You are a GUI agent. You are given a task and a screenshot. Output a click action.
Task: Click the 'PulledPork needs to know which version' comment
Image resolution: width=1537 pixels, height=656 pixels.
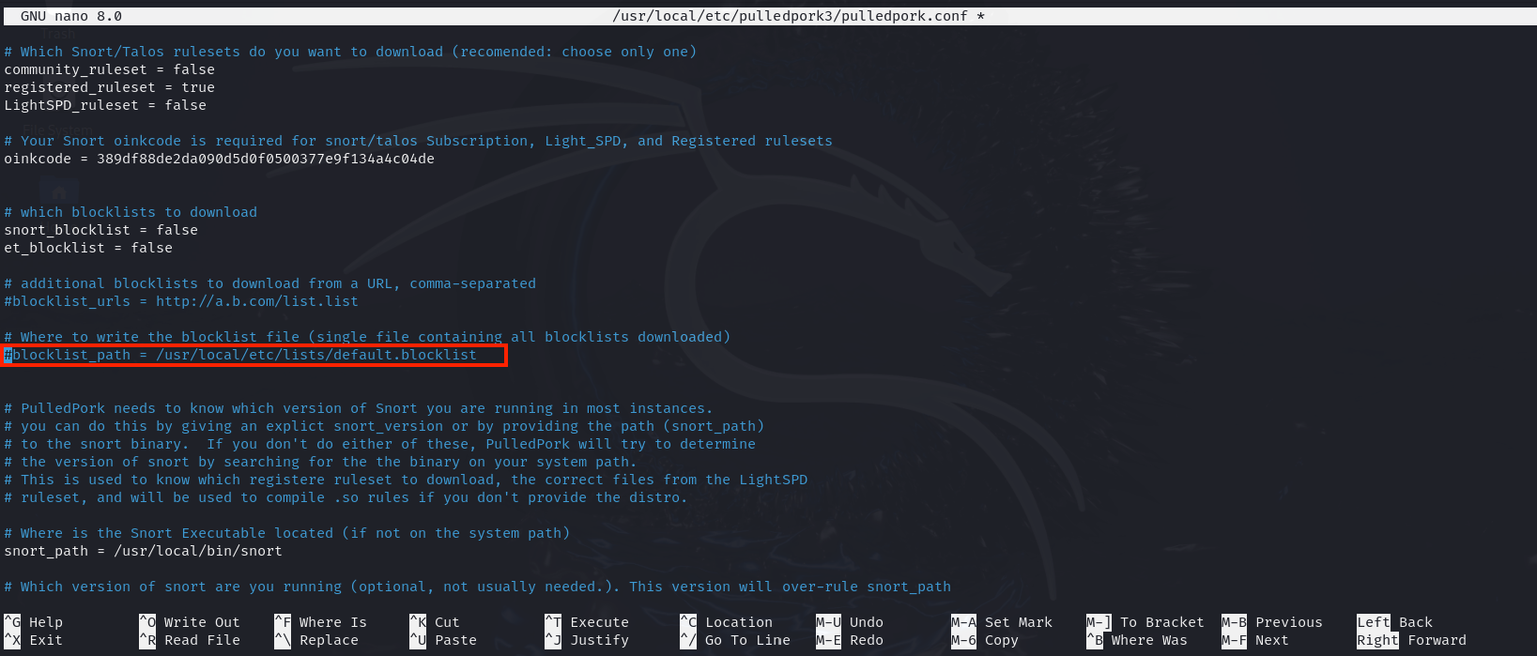click(359, 408)
